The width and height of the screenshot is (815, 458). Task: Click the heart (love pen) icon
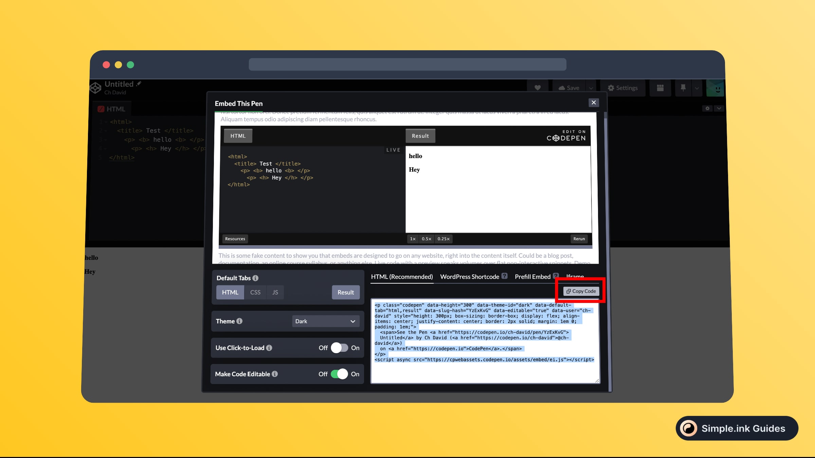[537, 88]
